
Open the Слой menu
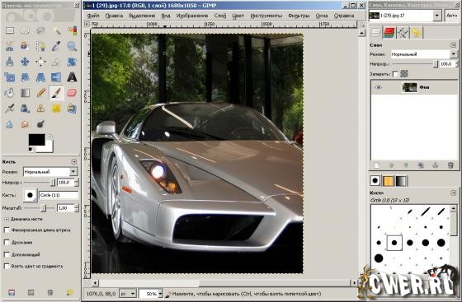point(220,16)
